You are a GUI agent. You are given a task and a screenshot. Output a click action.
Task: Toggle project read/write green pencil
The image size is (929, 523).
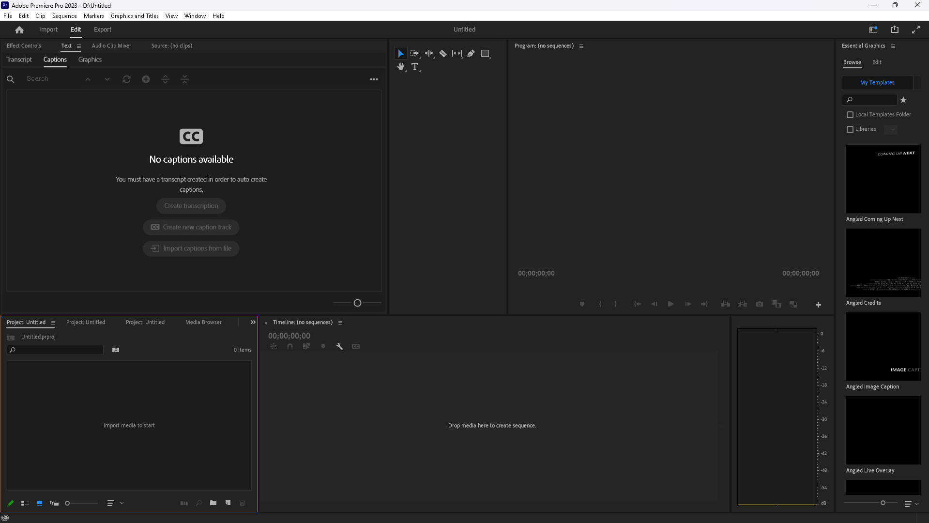(11, 503)
